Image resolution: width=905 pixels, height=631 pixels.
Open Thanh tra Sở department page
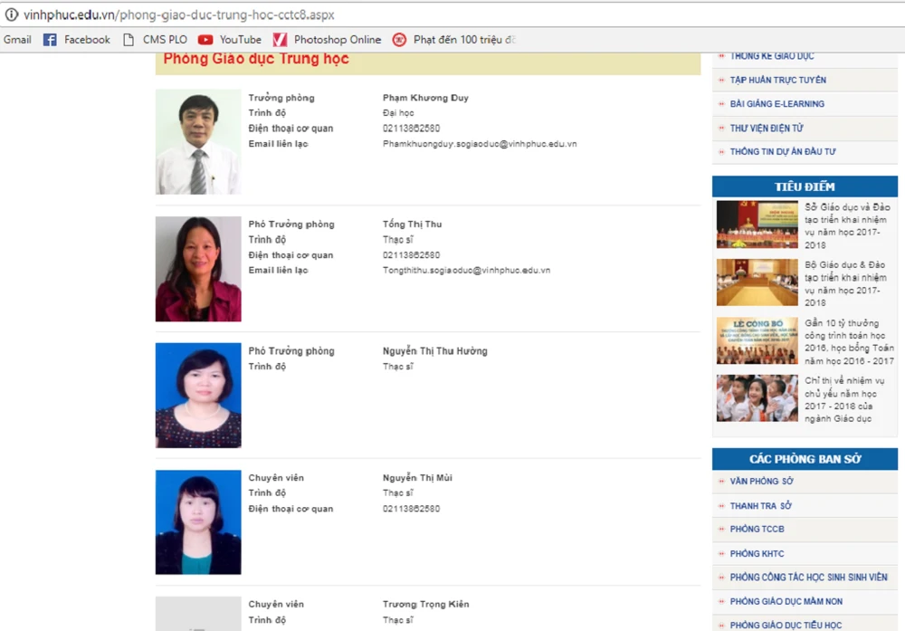point(760,506)
